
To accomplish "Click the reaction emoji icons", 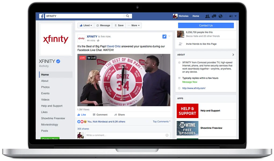I will coord(82,122).
